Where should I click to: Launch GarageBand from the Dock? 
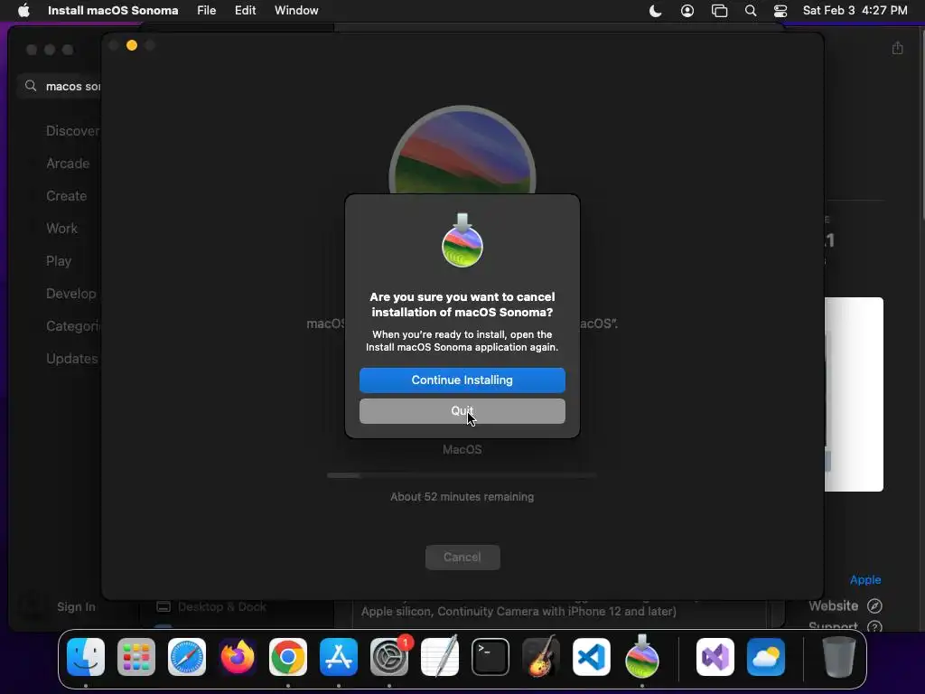pos(541,657)
